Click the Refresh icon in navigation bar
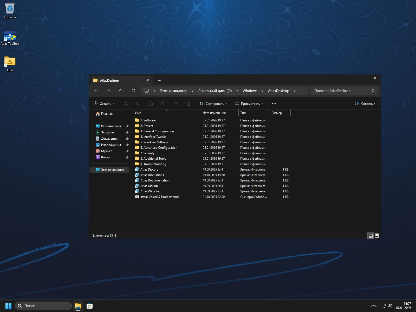The image size is (416, 312). tap(133, 91)
